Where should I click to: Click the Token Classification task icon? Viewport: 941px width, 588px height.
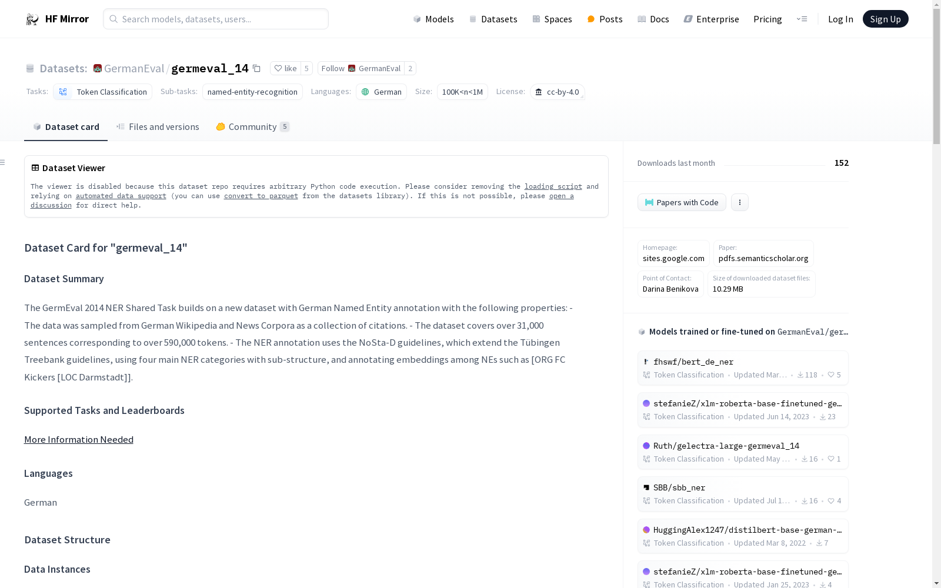point(63,92)
